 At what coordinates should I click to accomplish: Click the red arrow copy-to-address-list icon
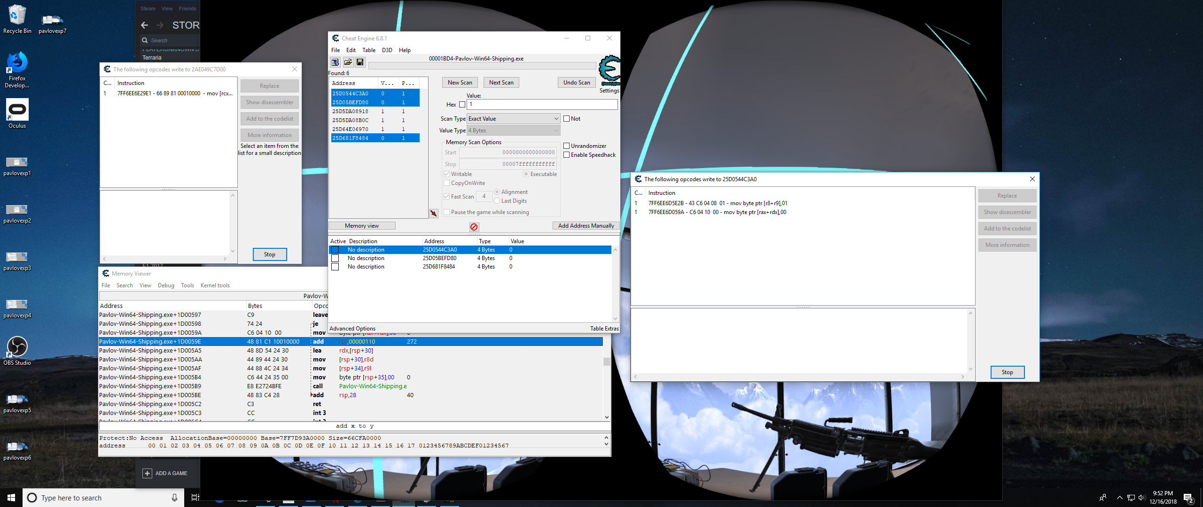433,214
